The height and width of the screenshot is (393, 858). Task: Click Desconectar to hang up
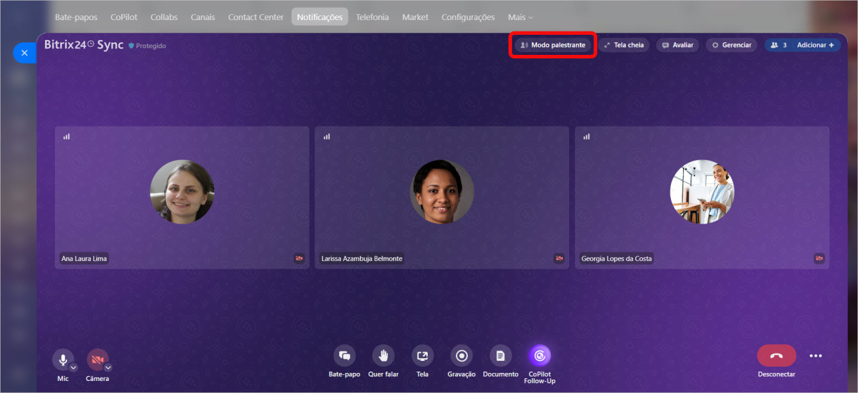776,356
